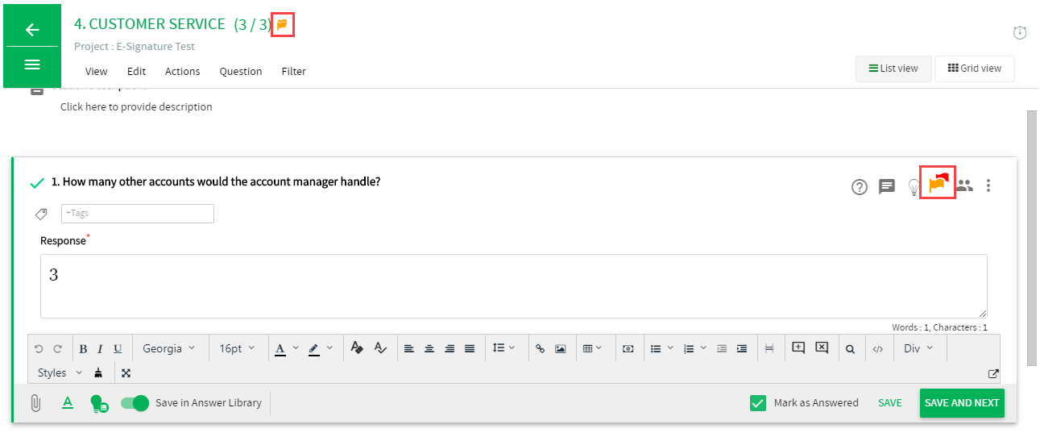Insert an image
This screenshot has width=1040, height=437.
561,348
